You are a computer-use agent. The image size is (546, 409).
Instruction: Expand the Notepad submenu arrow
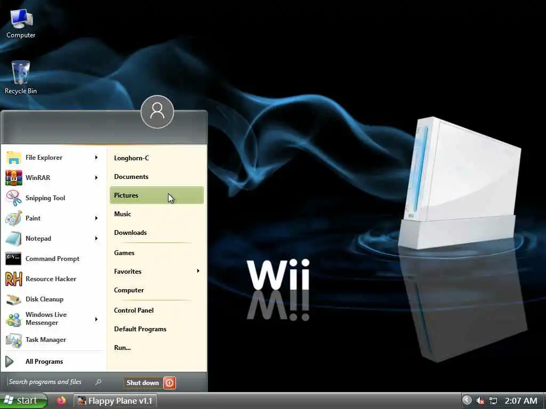click(97, 239)
